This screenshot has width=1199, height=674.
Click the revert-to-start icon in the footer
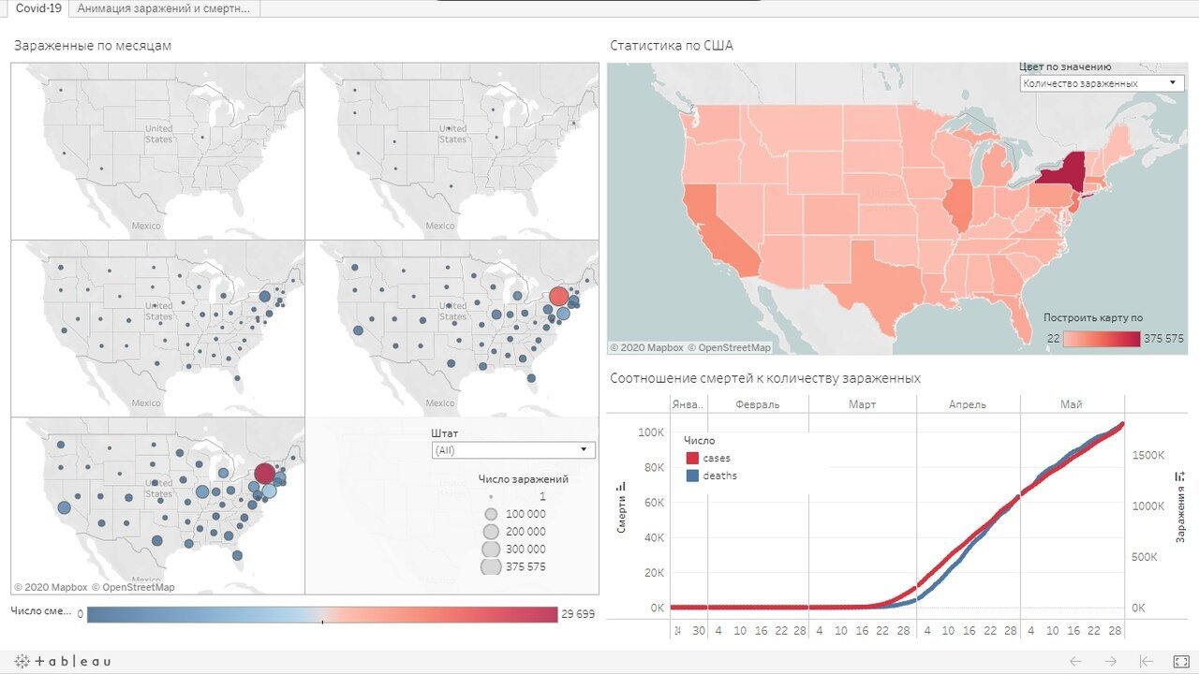tap(1146, 661)
